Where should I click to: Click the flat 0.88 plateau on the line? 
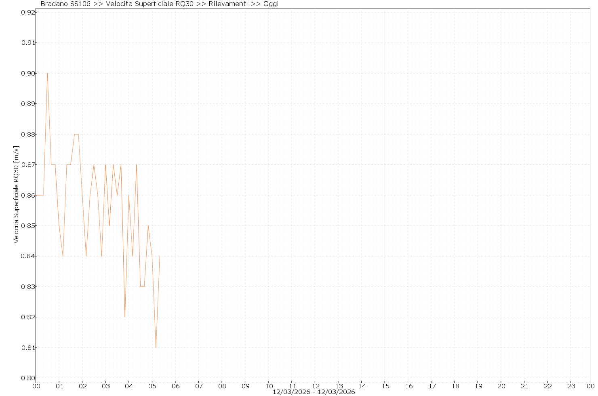click(x=76, y=134)
